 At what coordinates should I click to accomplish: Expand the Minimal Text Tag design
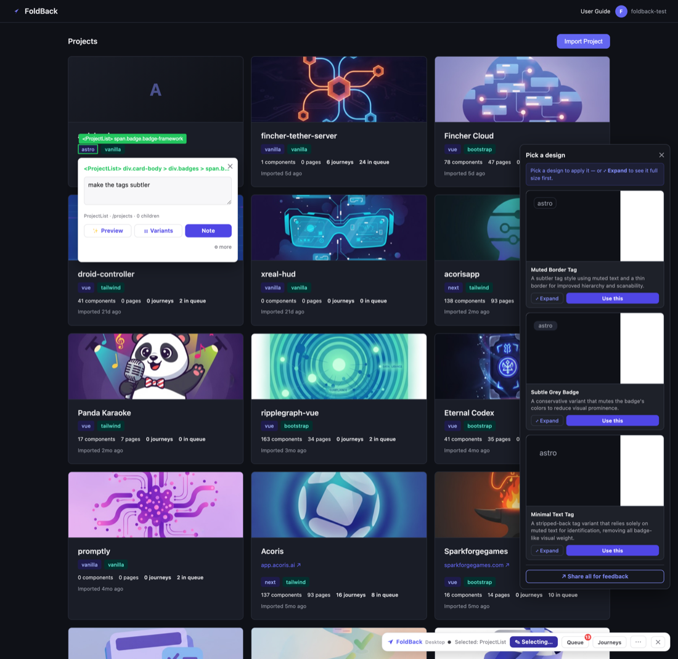(547, 551)
